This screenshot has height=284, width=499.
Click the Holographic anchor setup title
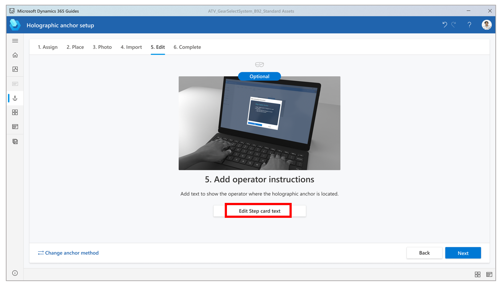(60, 25)
